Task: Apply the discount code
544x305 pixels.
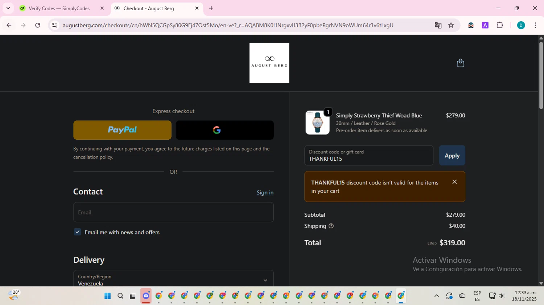Action: 452,156
